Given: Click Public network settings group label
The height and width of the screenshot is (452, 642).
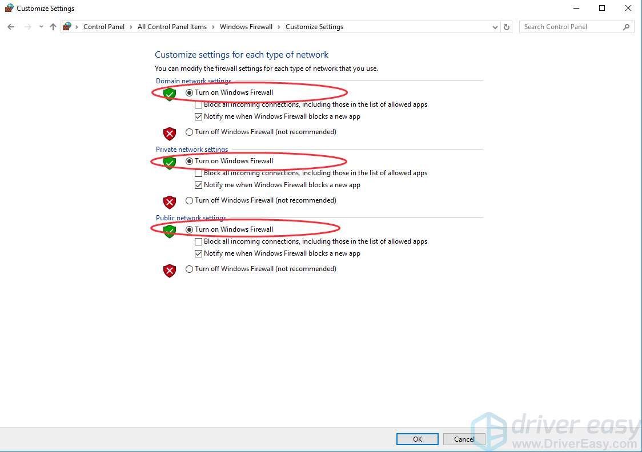Looking at the screenshot, I should (191, 217).
